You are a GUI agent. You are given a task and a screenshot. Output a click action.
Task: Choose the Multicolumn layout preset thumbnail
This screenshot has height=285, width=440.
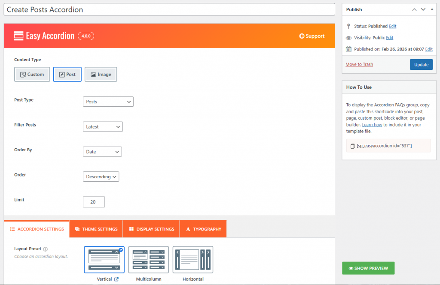coord(149,260)
